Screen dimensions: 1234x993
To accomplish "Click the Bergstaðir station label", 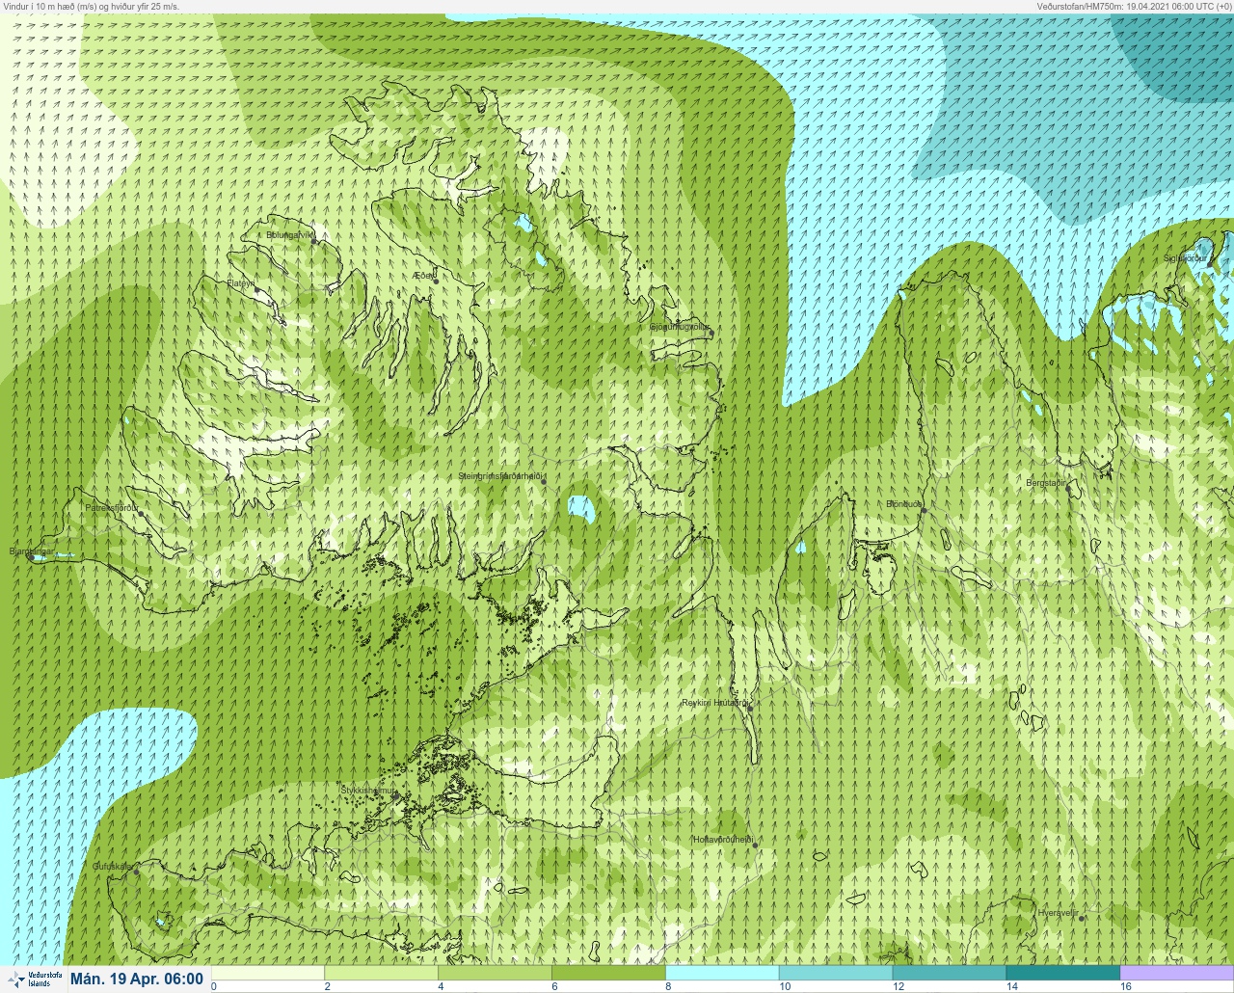I will tap(1047, 482).
